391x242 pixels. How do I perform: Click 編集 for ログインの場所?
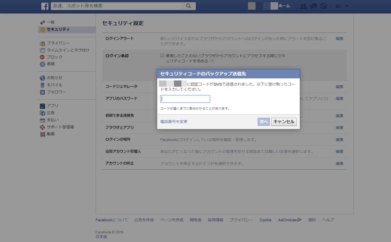pos(339,140)
